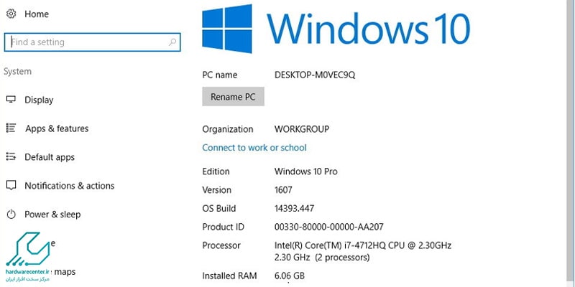Click the System section heading

pyautogui.click(x=17, y=71)
